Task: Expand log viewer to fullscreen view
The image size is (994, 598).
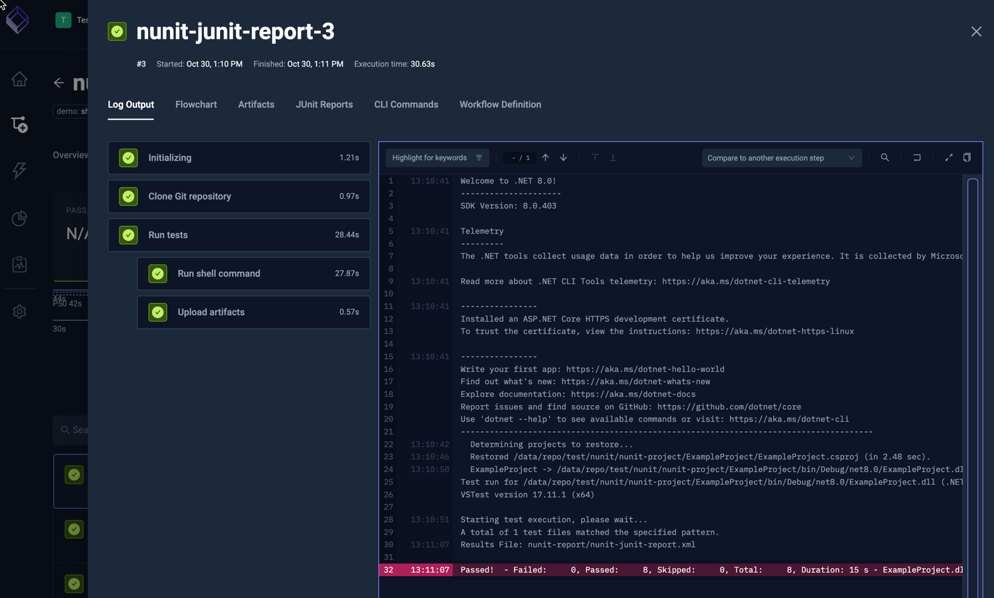Action: 949,158
